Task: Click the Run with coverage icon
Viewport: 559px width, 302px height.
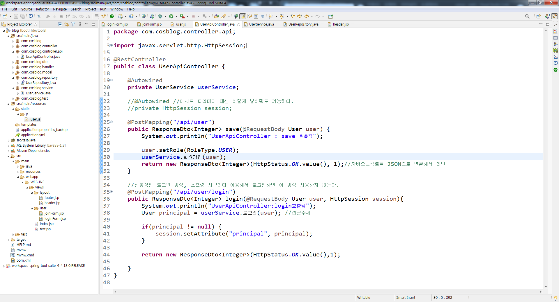Action: (182, 16)
